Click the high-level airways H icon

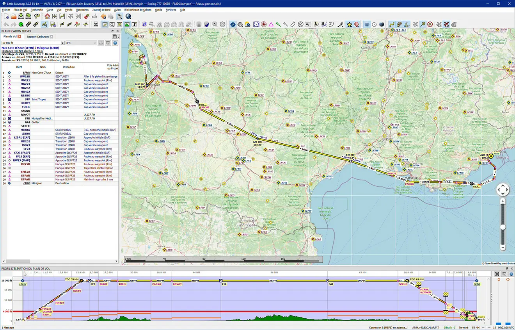(x=324, y=25)
